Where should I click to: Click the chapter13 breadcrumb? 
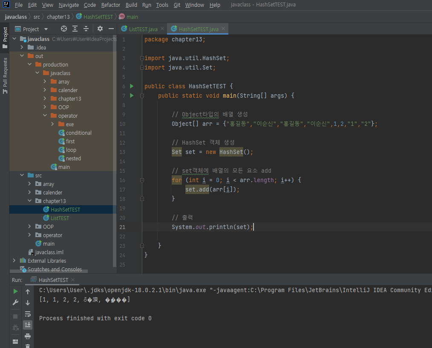click(x=58, y=17)
